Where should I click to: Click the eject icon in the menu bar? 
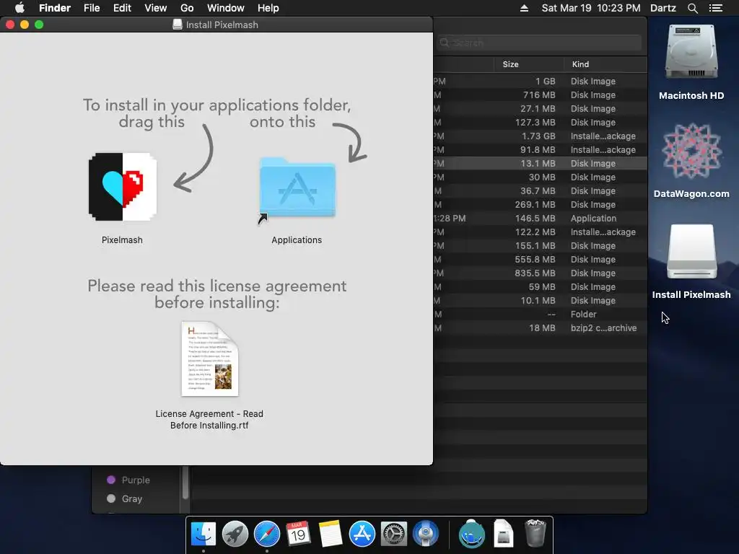pyautogui.click(x=524, y=8)
